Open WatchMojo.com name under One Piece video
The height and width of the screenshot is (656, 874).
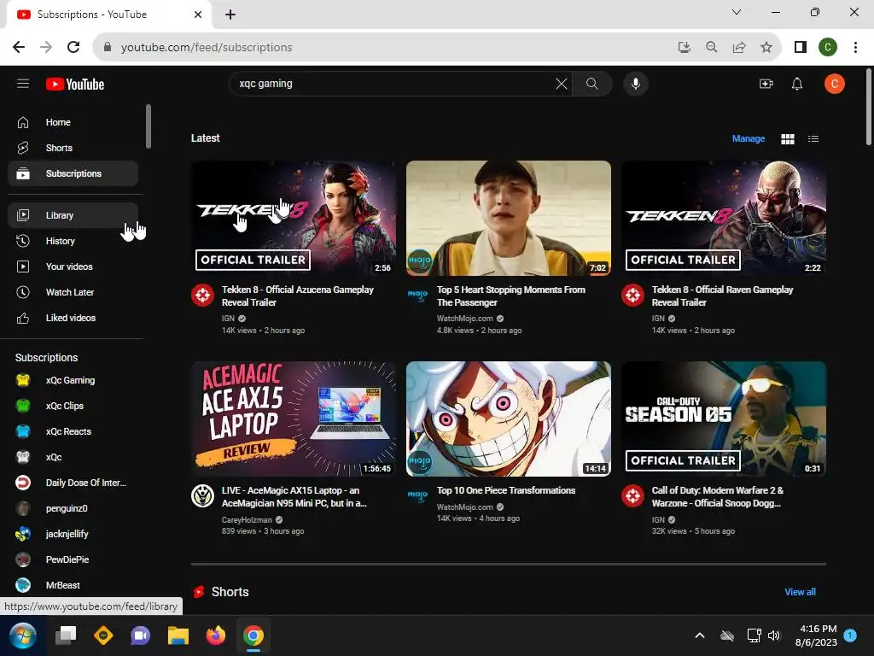pos(465,507)
